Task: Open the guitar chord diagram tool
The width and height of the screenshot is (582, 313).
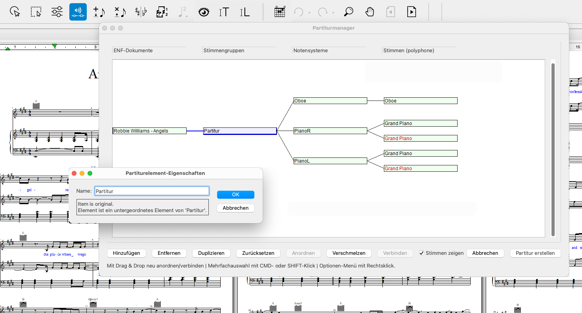Action: click(280, 12)
